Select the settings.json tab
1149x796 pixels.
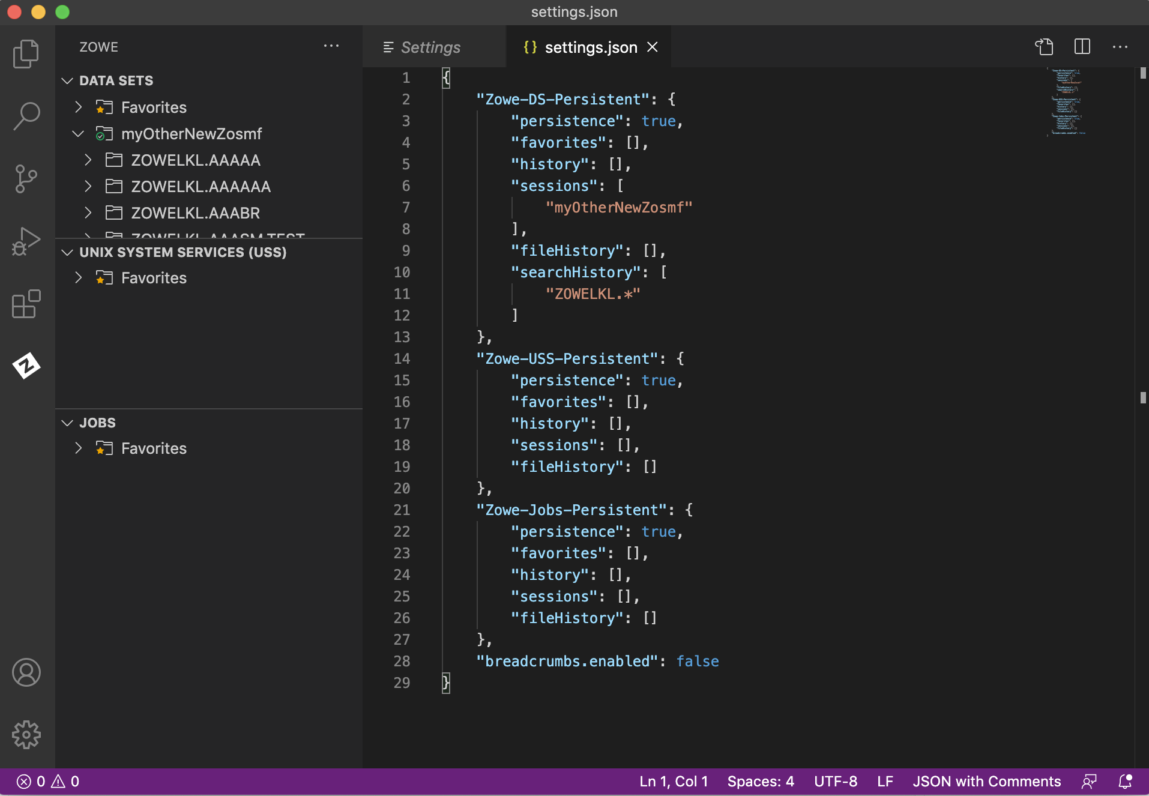pyautogui.click(x=590, y=47)
